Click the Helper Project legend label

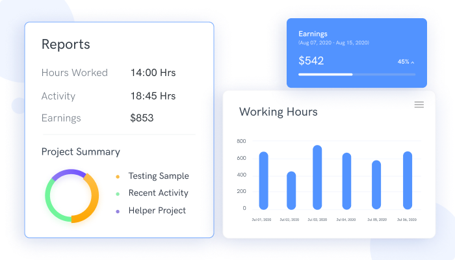tap(157, 211)
